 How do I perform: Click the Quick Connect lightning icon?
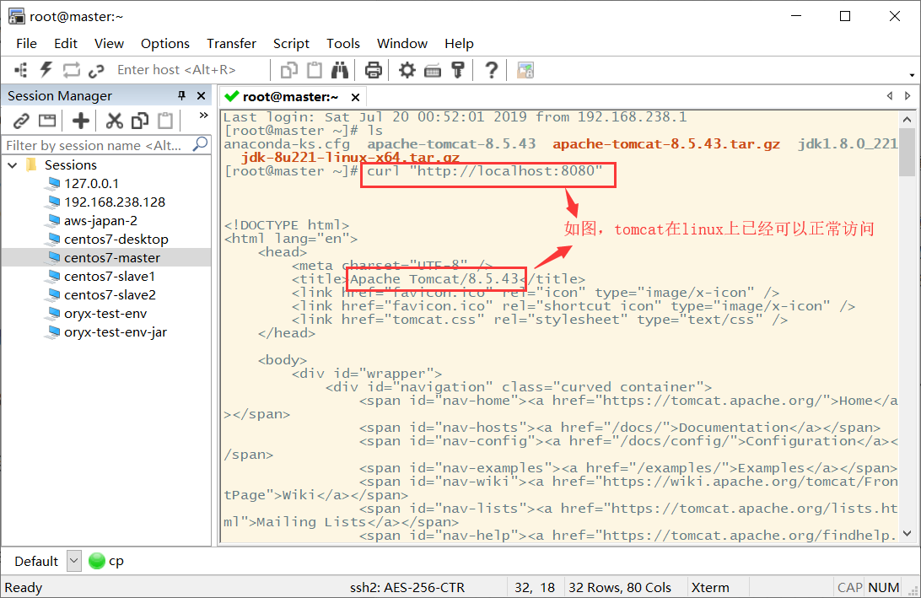tap(46, 71)
